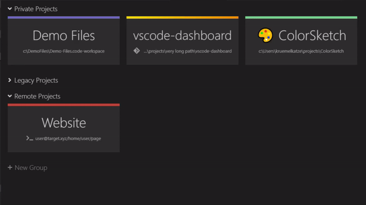Screen dimensions: 366x205
Task: Click the New Group label
Action: [31, 168]
